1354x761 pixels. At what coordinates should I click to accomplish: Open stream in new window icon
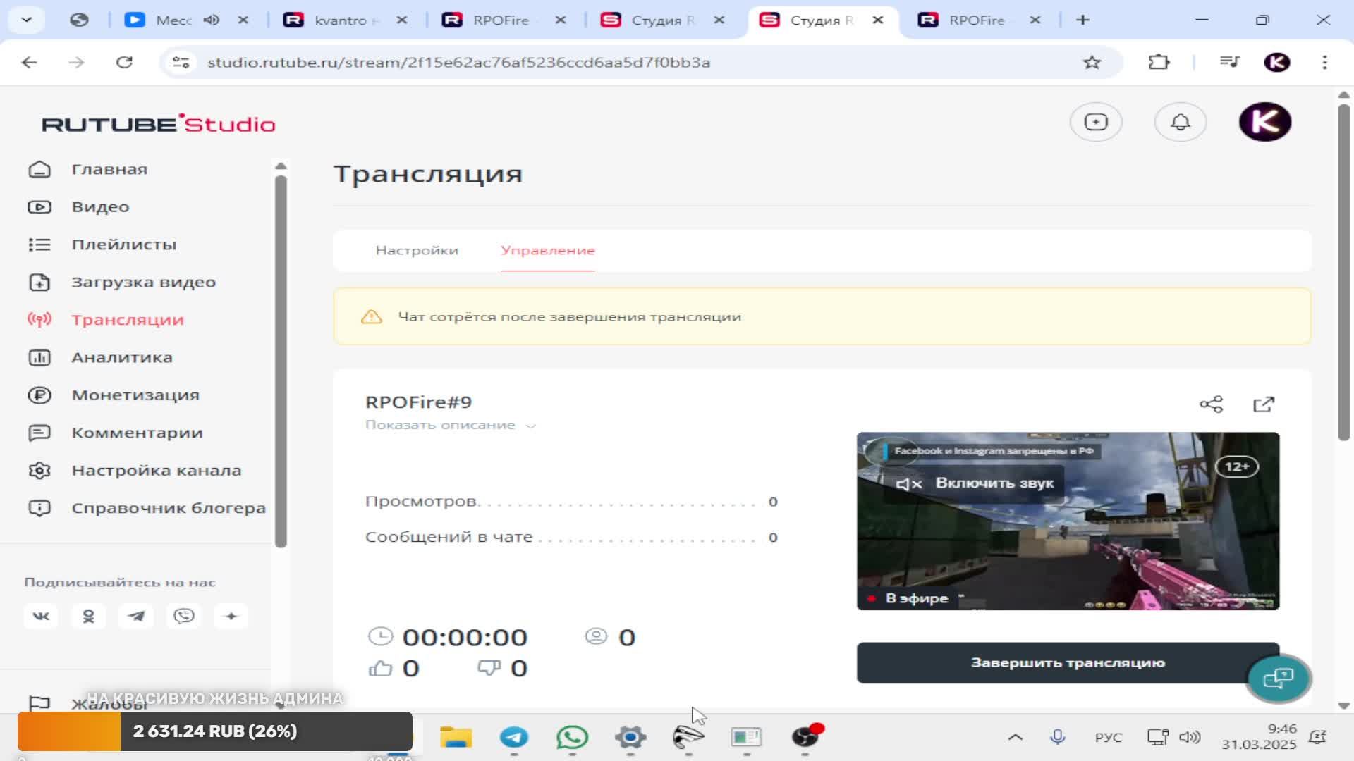coord(1263,404)
